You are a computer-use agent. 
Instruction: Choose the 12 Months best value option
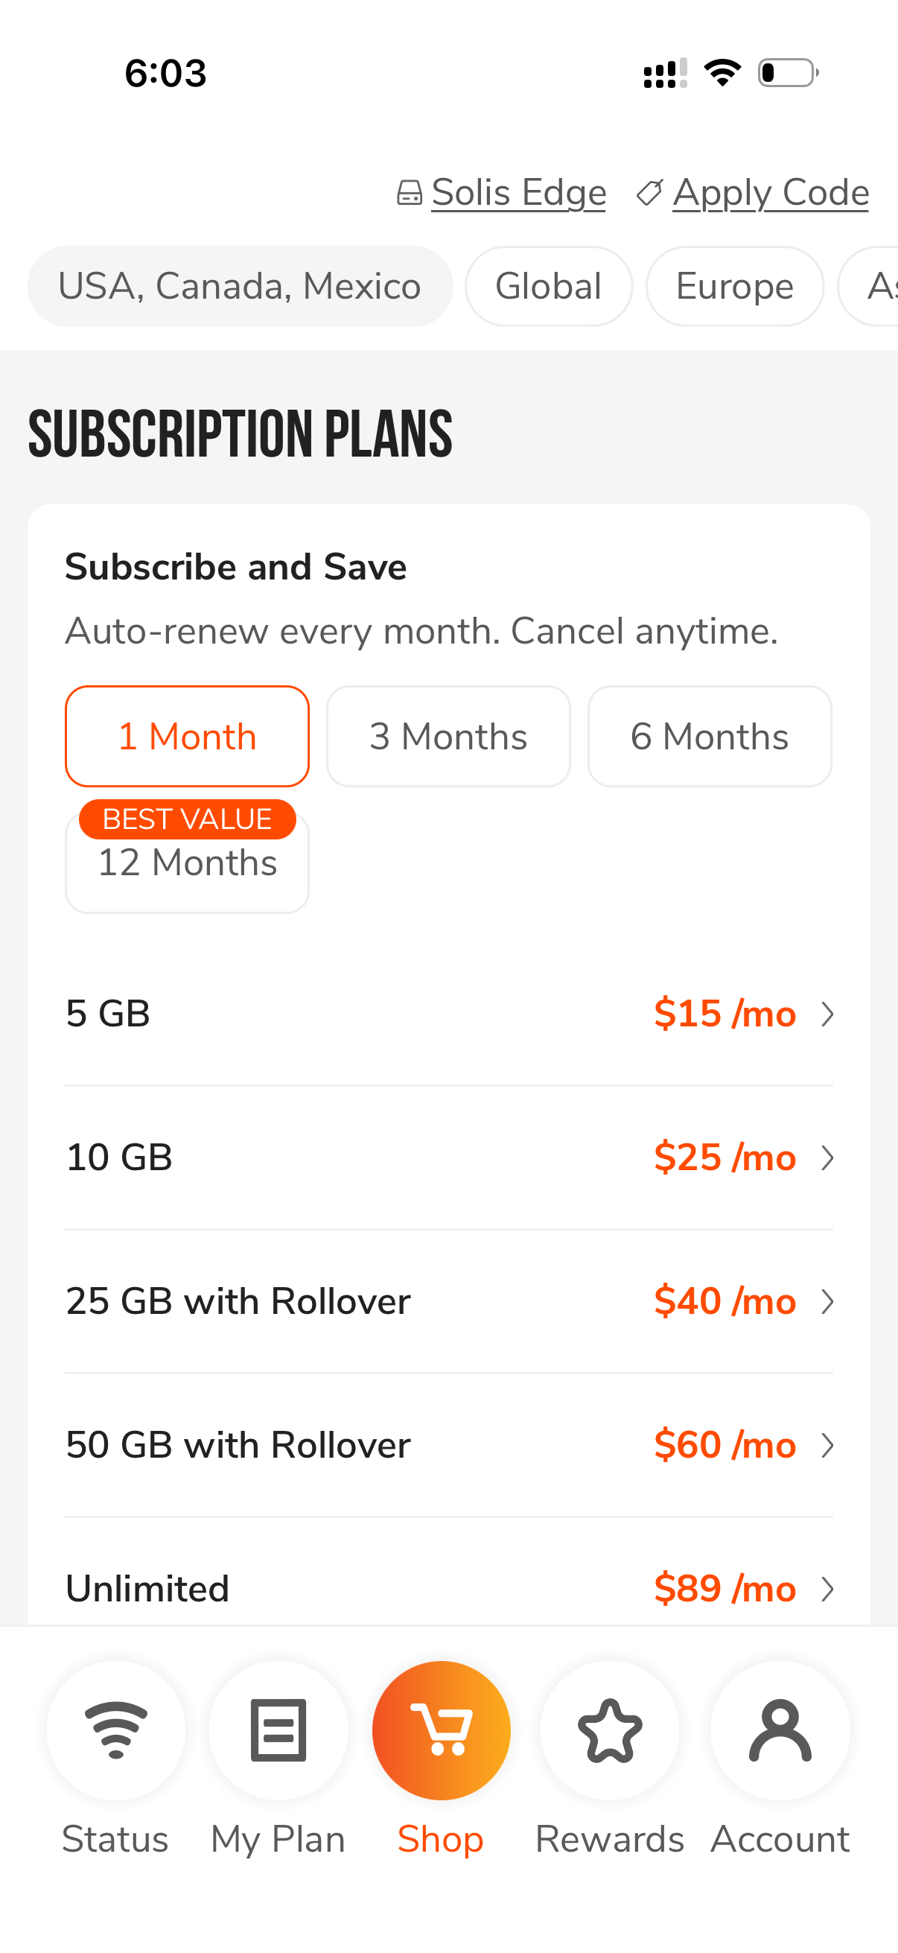[187, 862]
